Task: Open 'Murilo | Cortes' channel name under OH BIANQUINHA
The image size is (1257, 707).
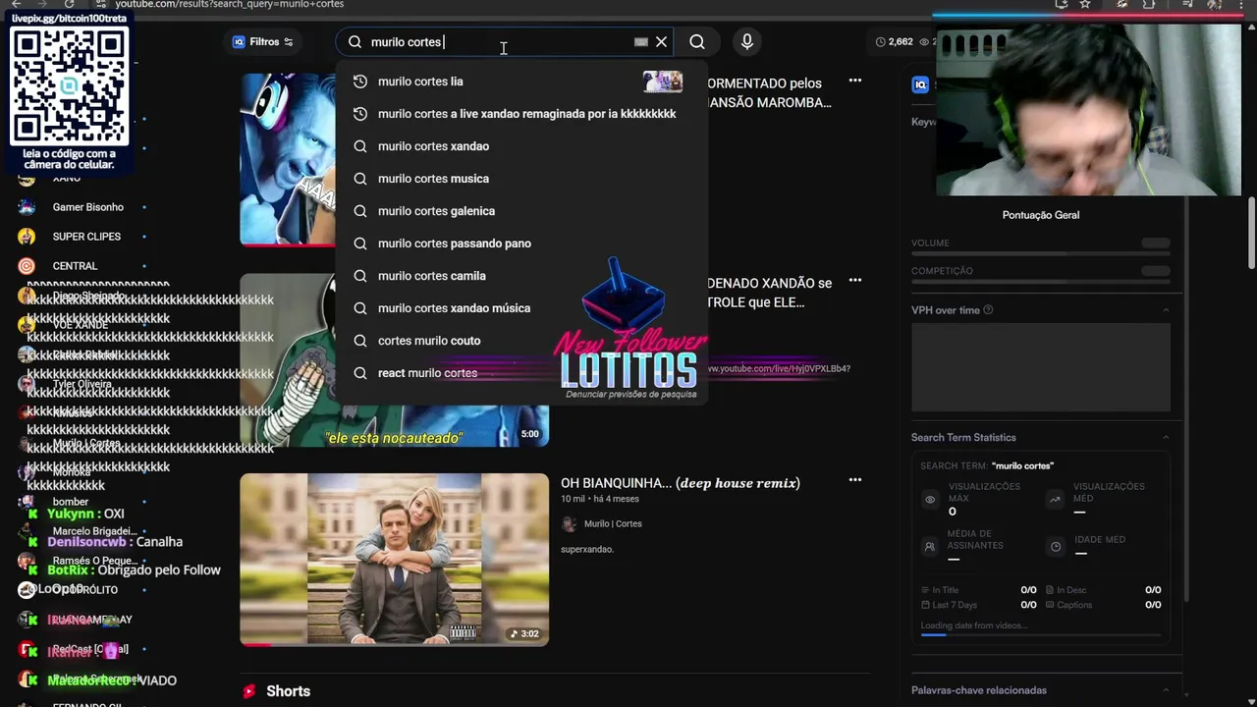Action: pyautogui.click(x=613, y=524)
